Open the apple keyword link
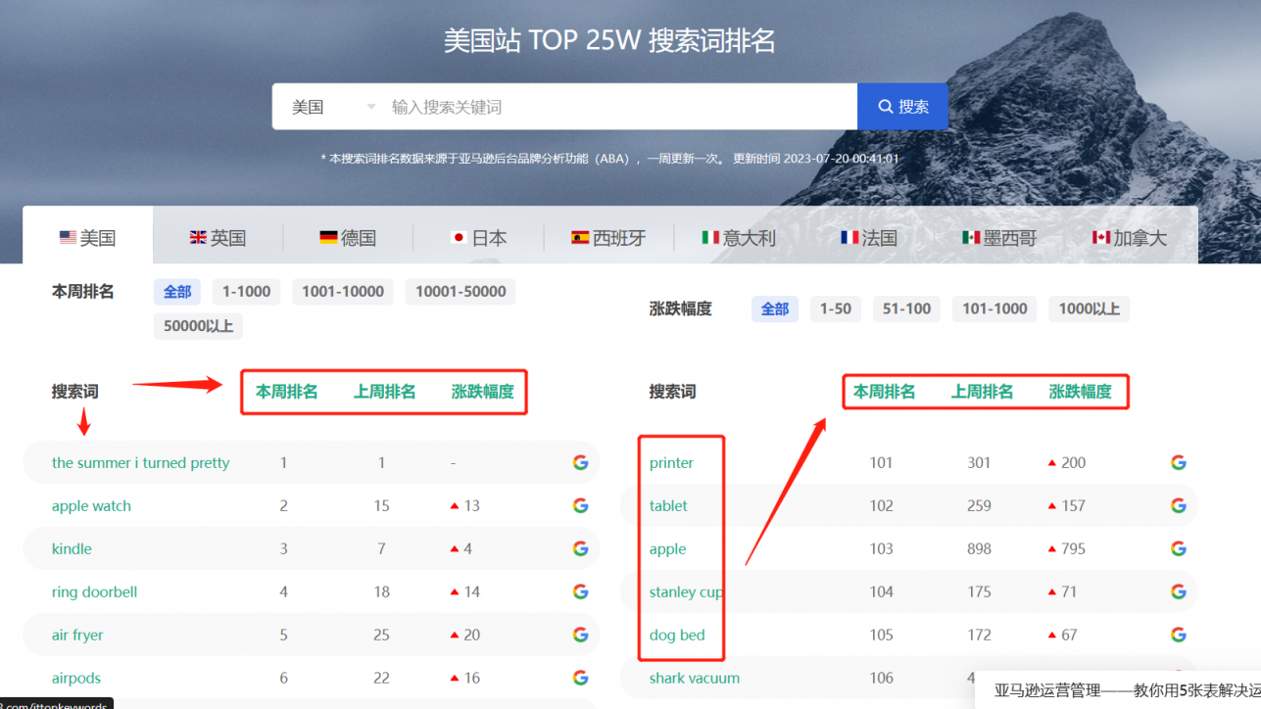Screen dimensions: 1261x709 (x=667, y=548)
